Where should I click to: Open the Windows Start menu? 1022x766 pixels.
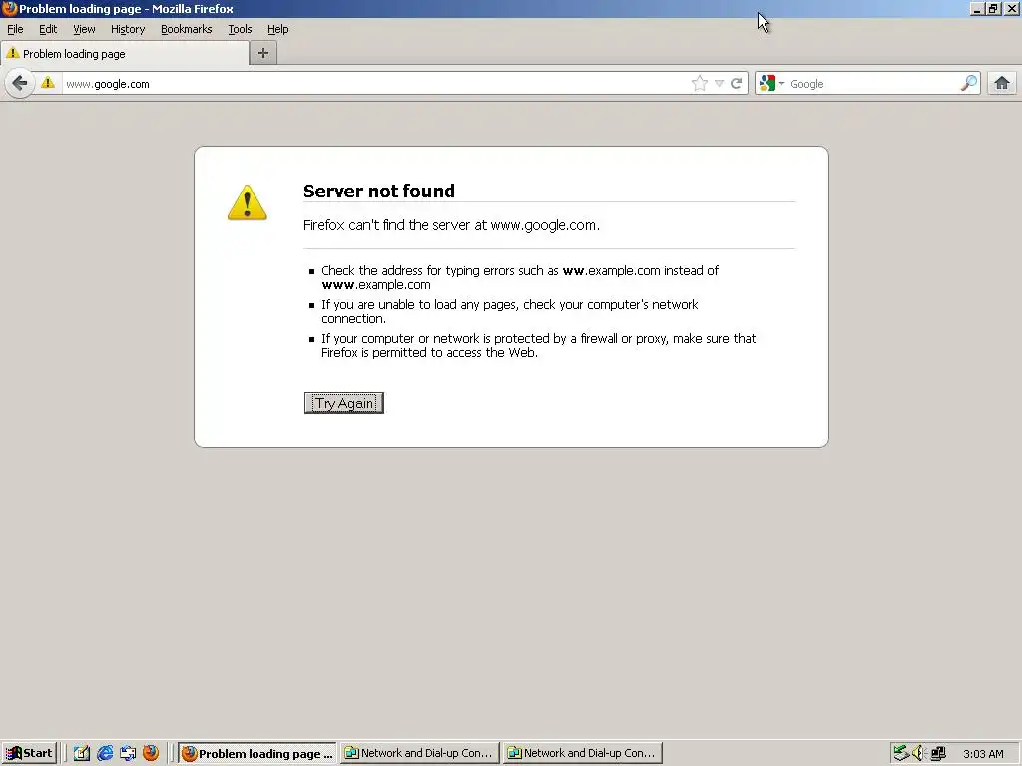29,753
